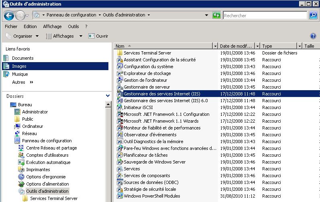Screen dimensions: 320x202
Task: Click the Pare-feu Windows shortcut icon
Action: pos(120,148)
